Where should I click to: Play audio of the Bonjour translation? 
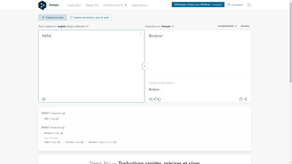coord(151,99)
